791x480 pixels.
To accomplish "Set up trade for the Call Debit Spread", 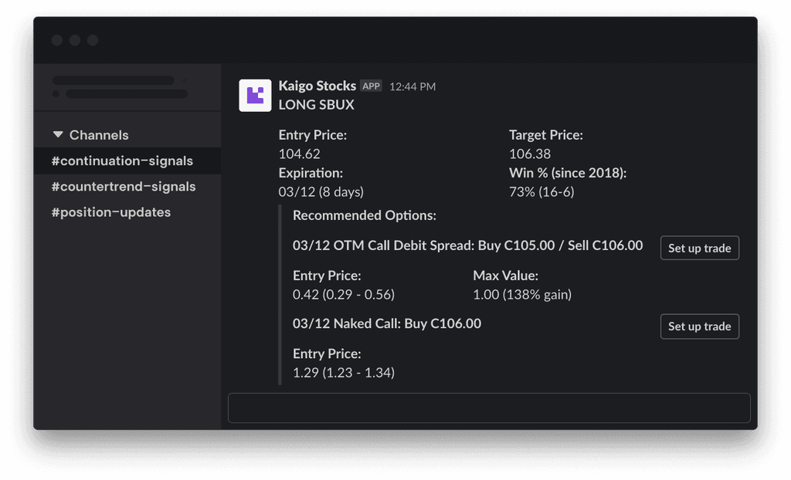I will coord(699,248).
